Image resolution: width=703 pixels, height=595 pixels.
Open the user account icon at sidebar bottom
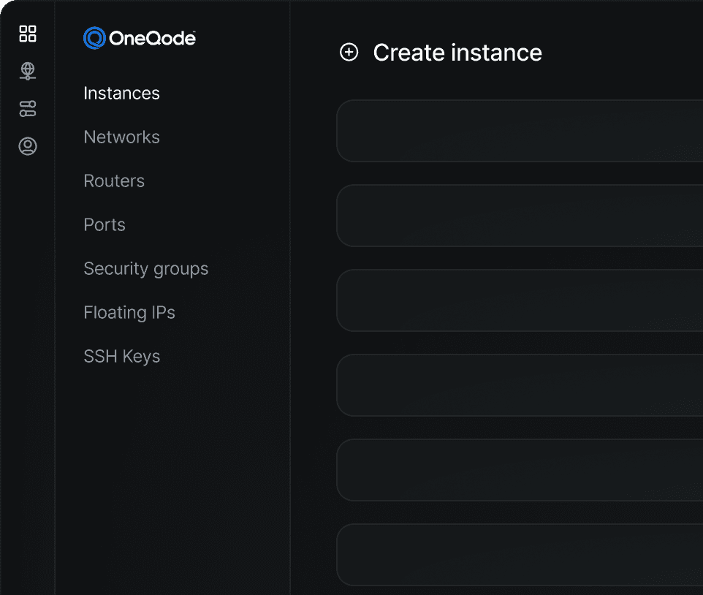click(x=28, y=146)
